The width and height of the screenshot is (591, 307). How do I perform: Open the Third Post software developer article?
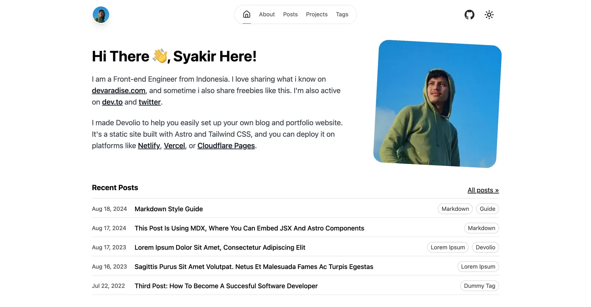pos(226,286)
